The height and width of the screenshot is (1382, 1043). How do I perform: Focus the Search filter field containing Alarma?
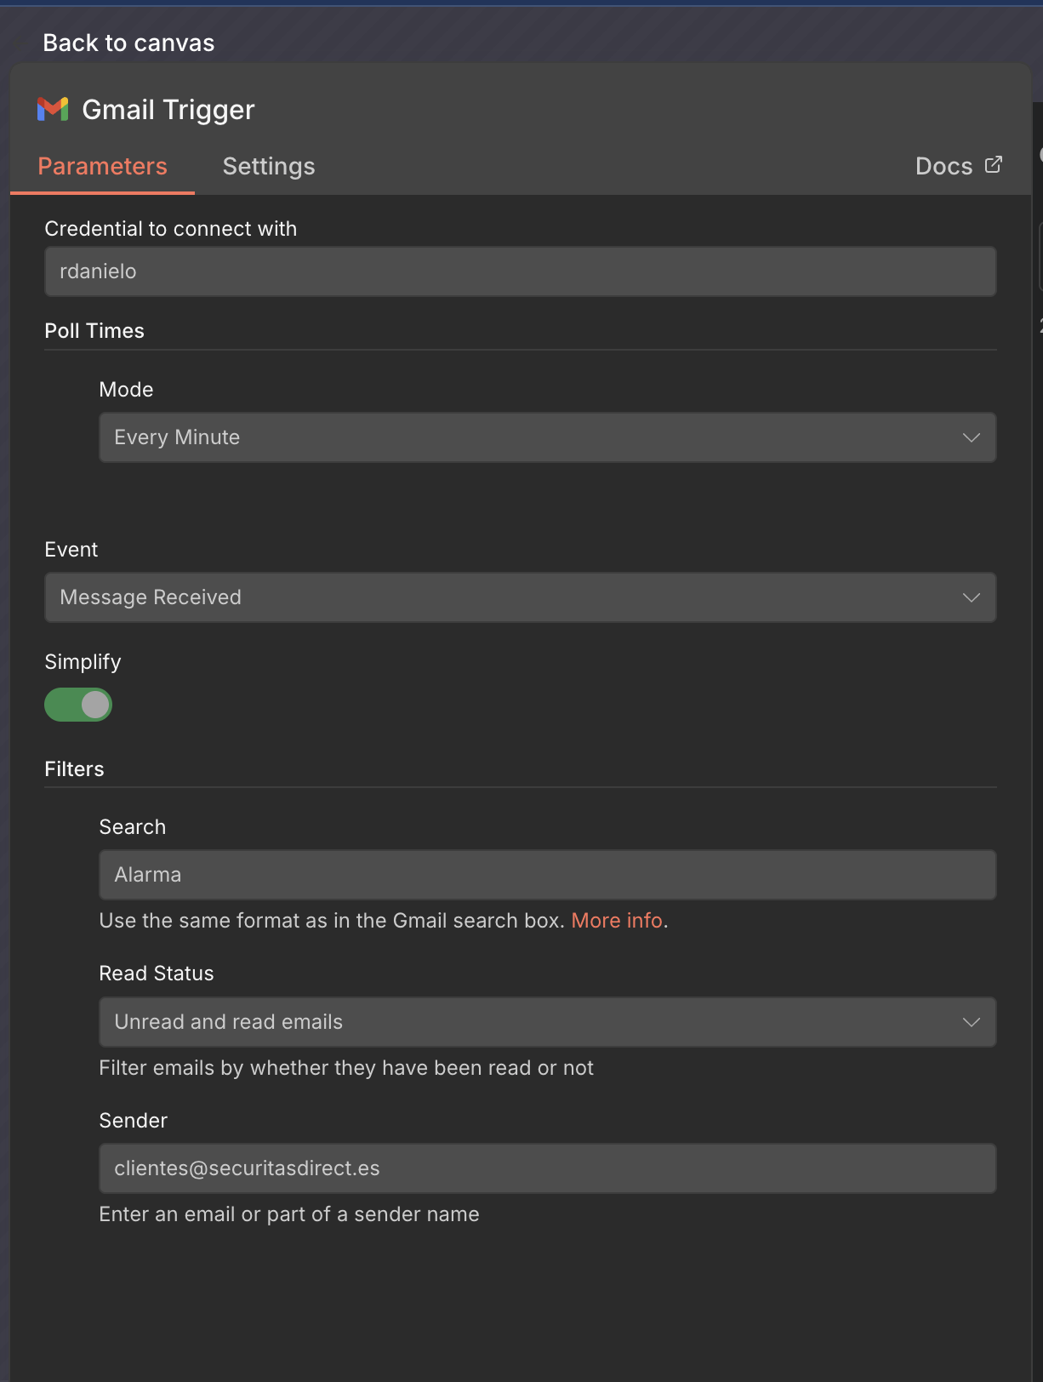pos(547,875)
